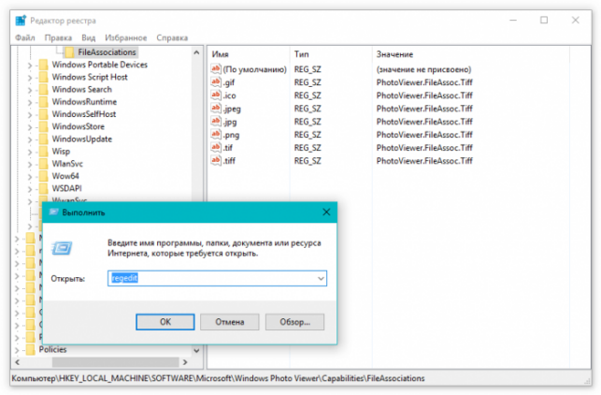
Task: Click the string icon of .ico value
Action: (216, 95)
